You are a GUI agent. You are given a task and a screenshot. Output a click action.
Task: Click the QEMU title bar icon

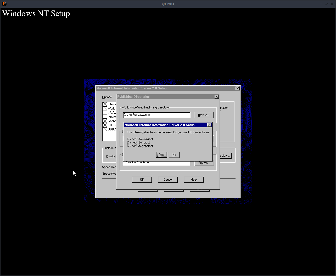pyautogui.click(x=4, y=4)
